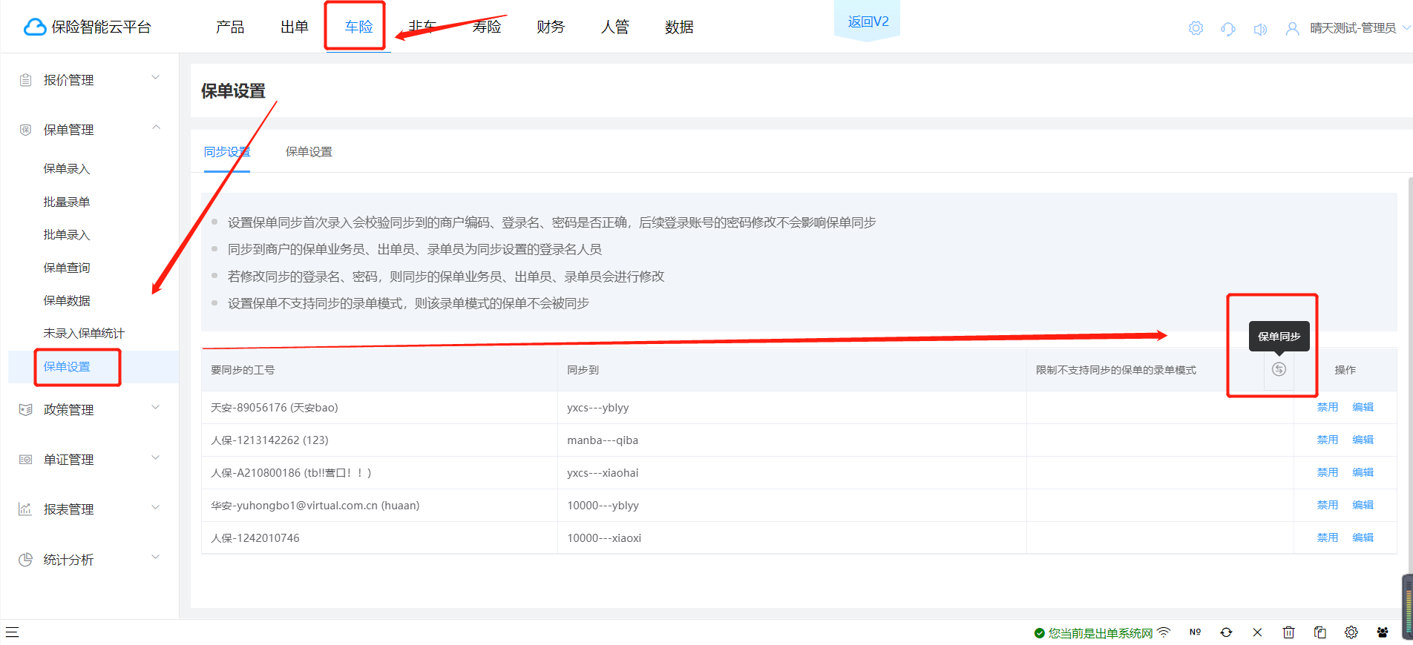Screen dimensions: 1413x645
Task: Click 编辑 for 人保-1213142262 row
Action: point(1363,440)
